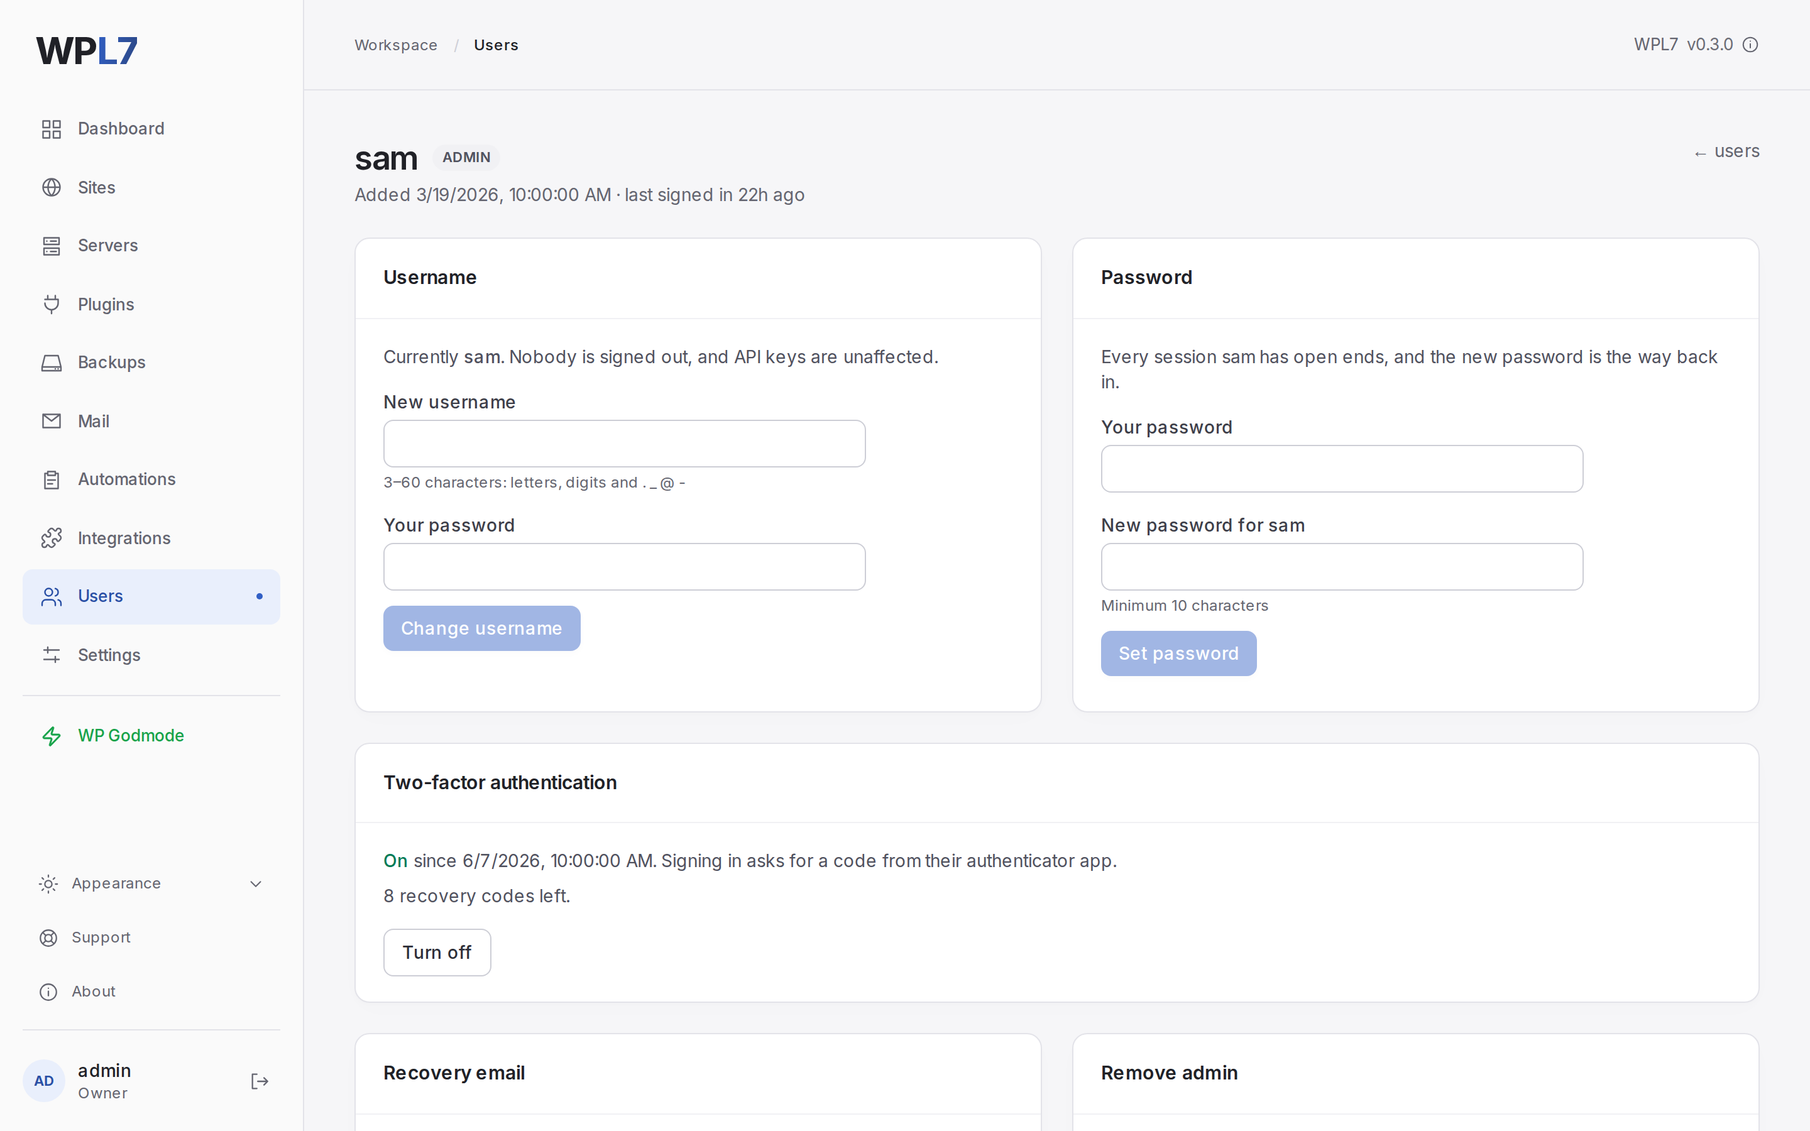This screenshot has height=1131, width=1810.
Task: Click the About info icon
Action: click(48, 991)
